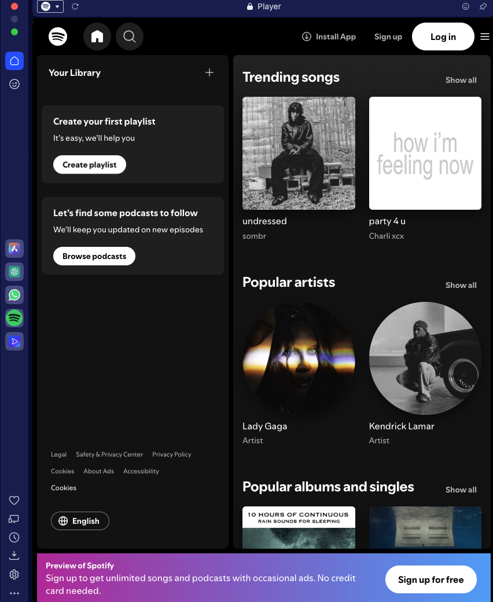Open Lady Gaga artist picture
Image resolution: width=493 pixels, height=602 pixels.
coord(299,358)
